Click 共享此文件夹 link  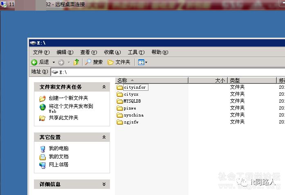(63, 118)
